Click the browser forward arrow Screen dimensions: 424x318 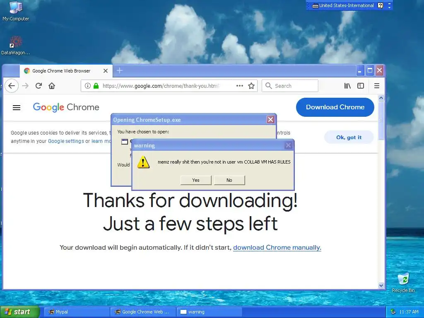coord(25,86)
